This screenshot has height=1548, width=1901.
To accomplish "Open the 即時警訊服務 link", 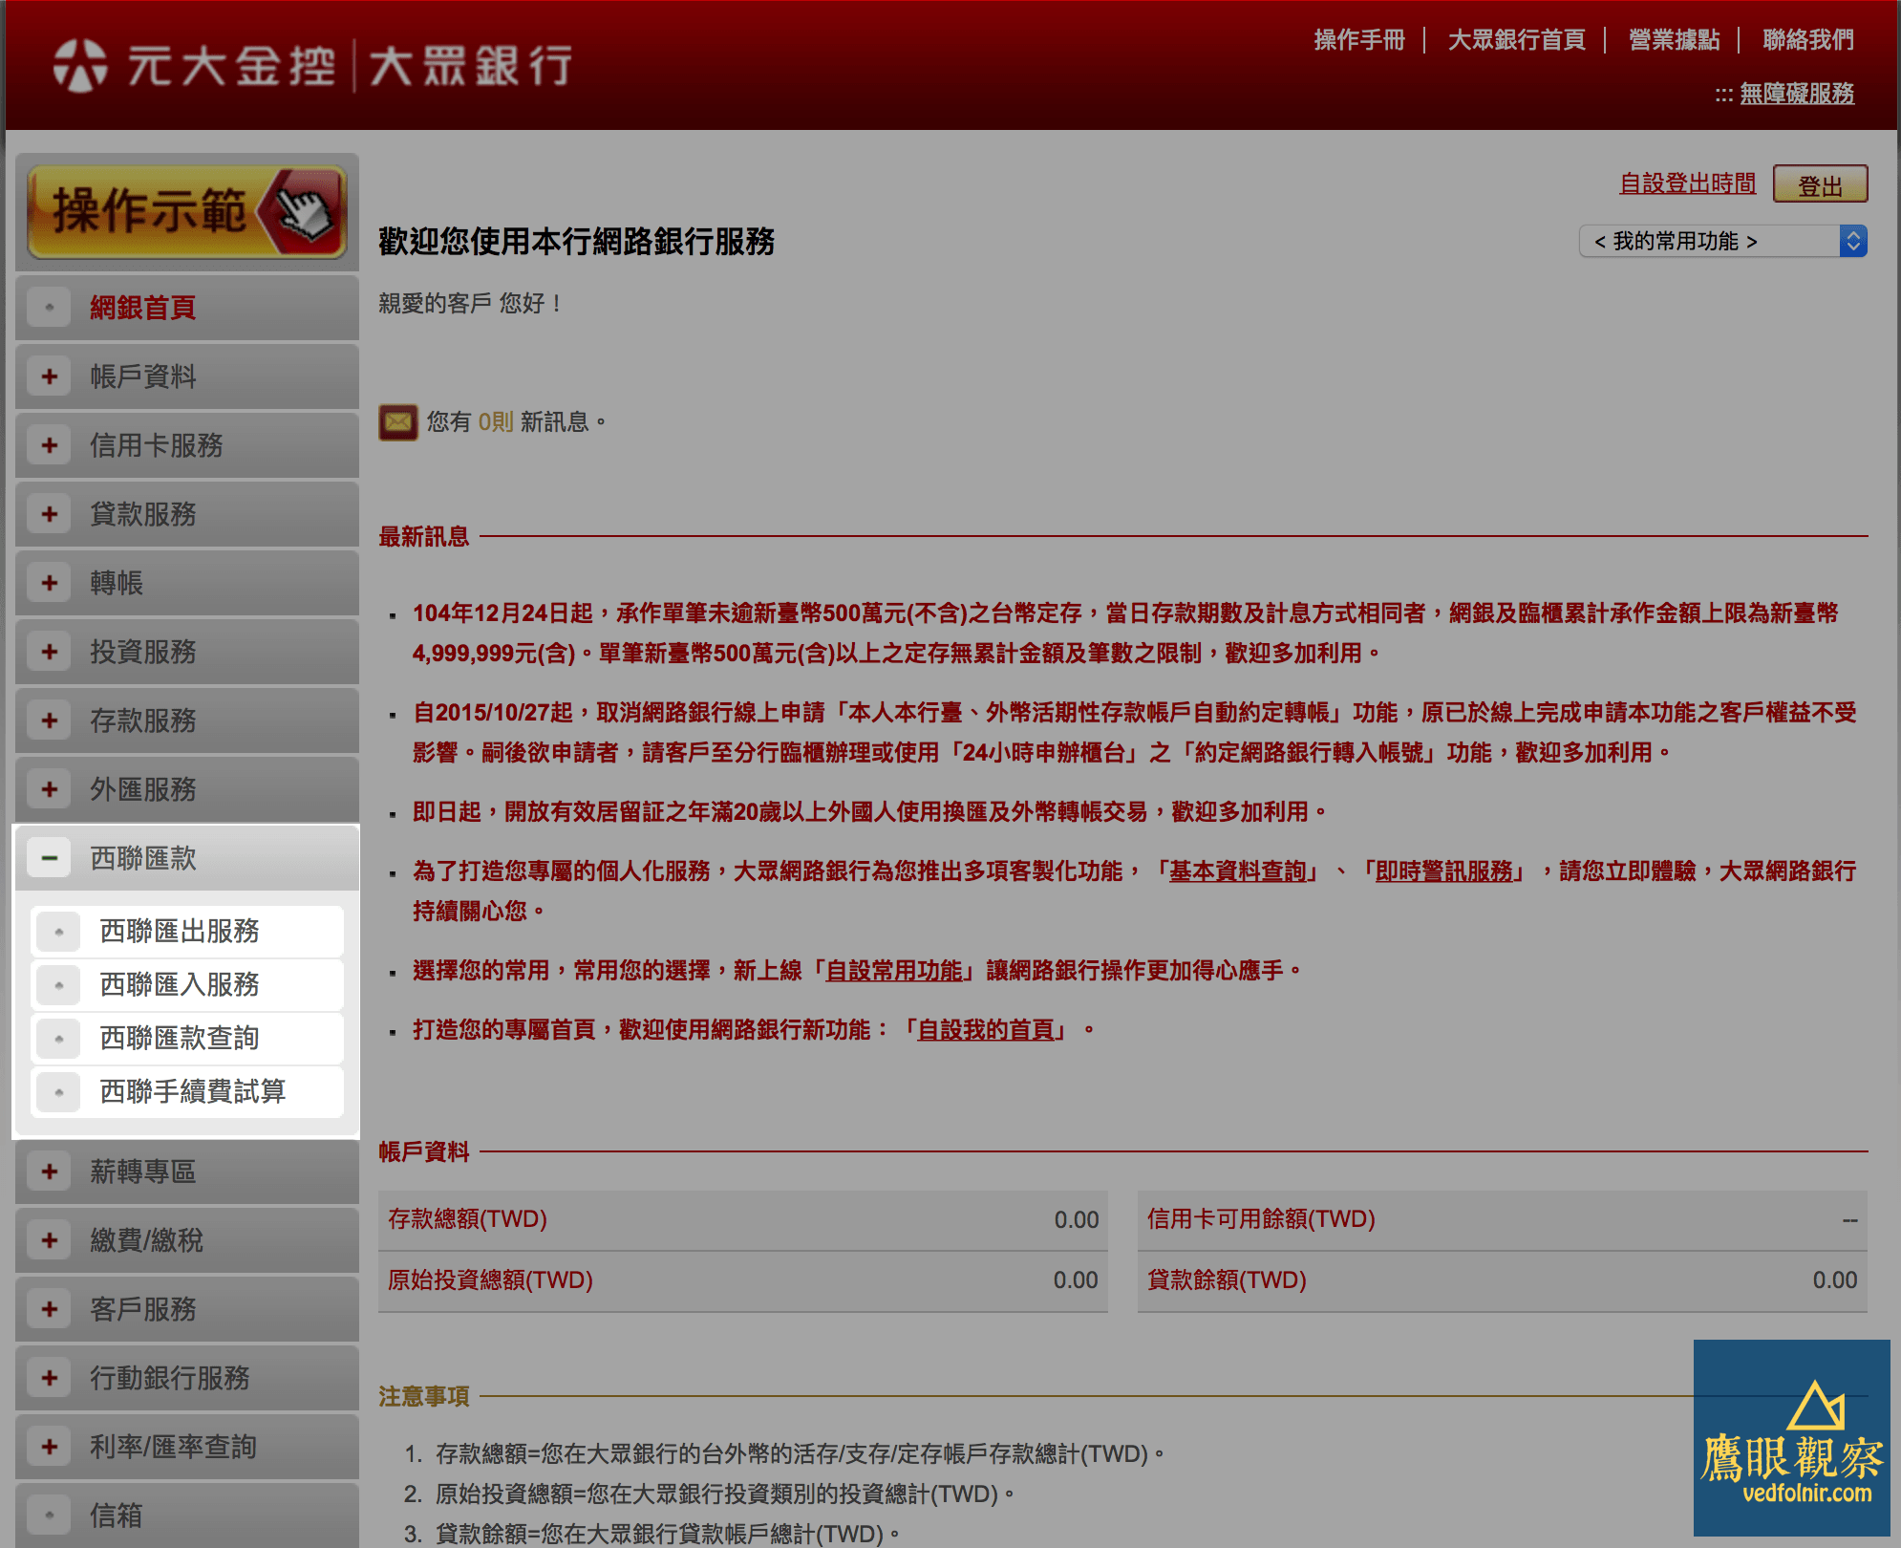I will click(x=1444, y=871).
